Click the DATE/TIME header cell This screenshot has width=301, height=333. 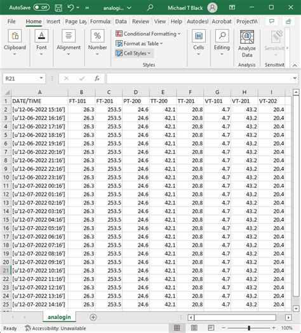click(39, 101)
